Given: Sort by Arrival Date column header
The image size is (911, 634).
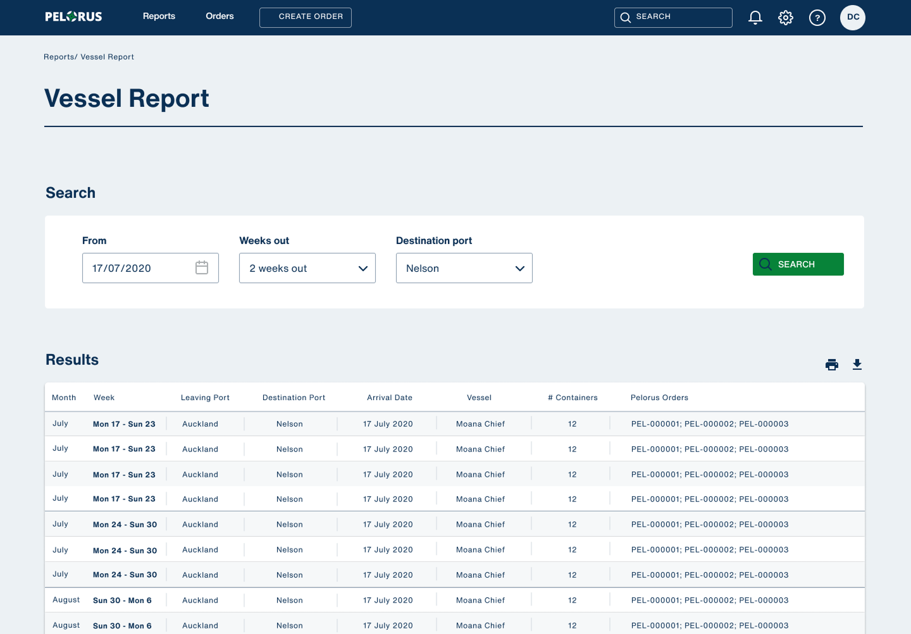Looking at the screenshot, I should (390, 398).
